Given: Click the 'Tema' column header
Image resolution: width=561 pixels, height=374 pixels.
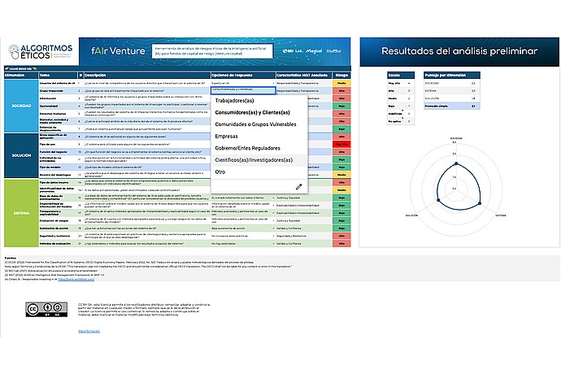Looking at the screenshot, I should coord(58,75).
